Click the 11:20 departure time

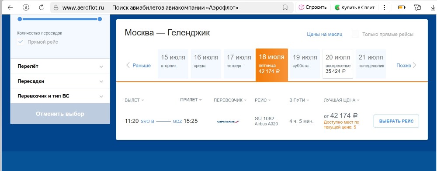132,121
